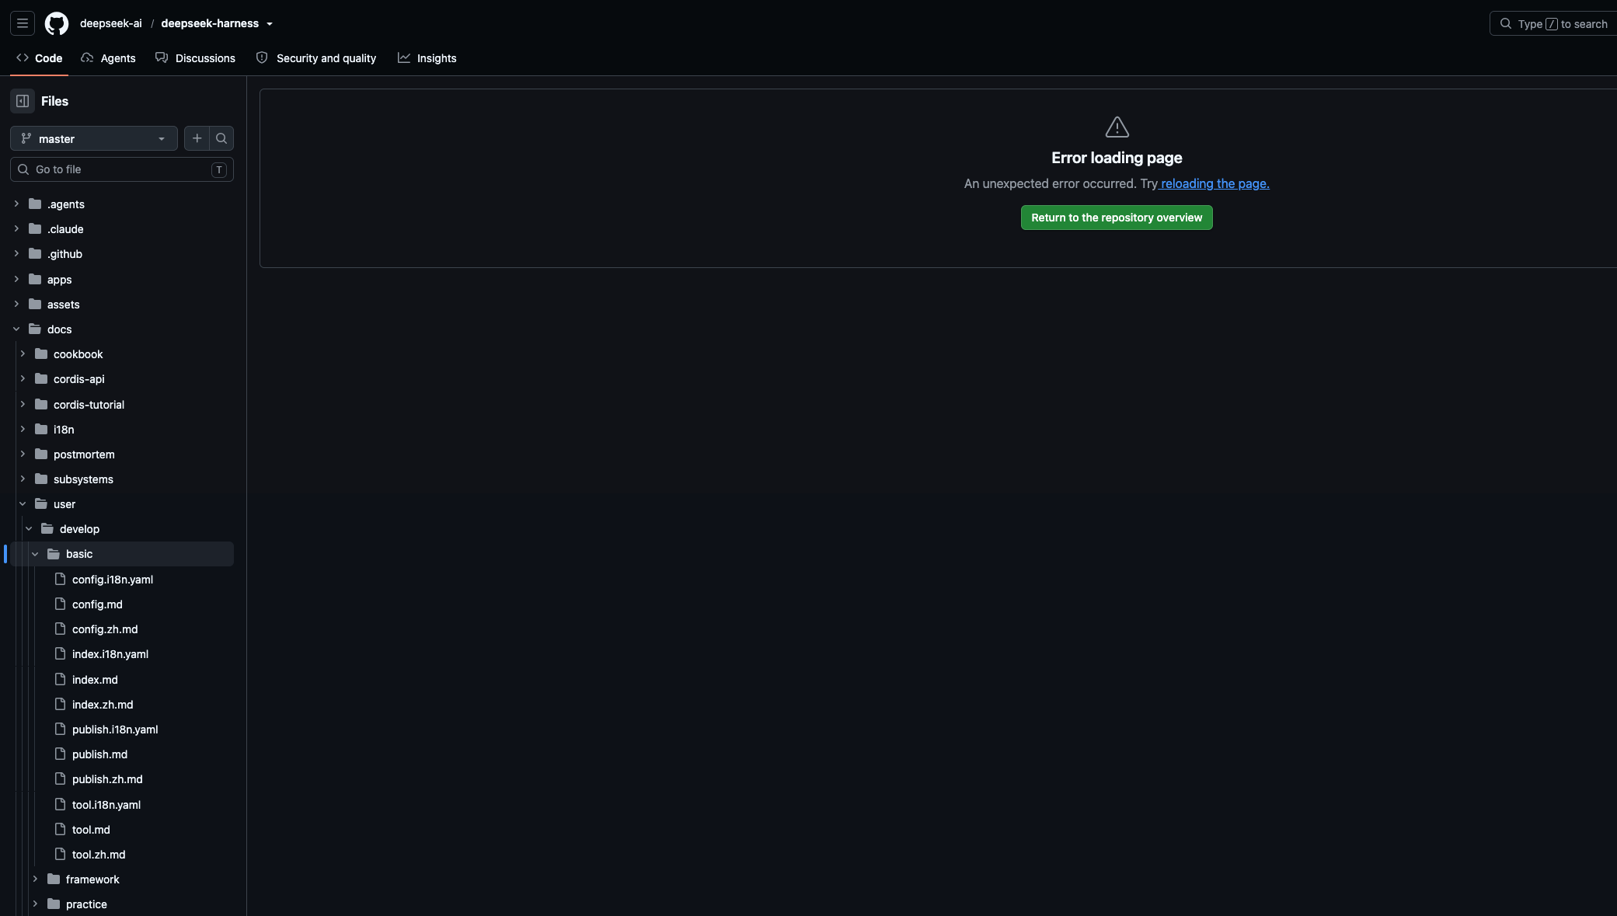Search this repository with the magnifier icon
This screenshot has height=916, width=1617.
221,138
